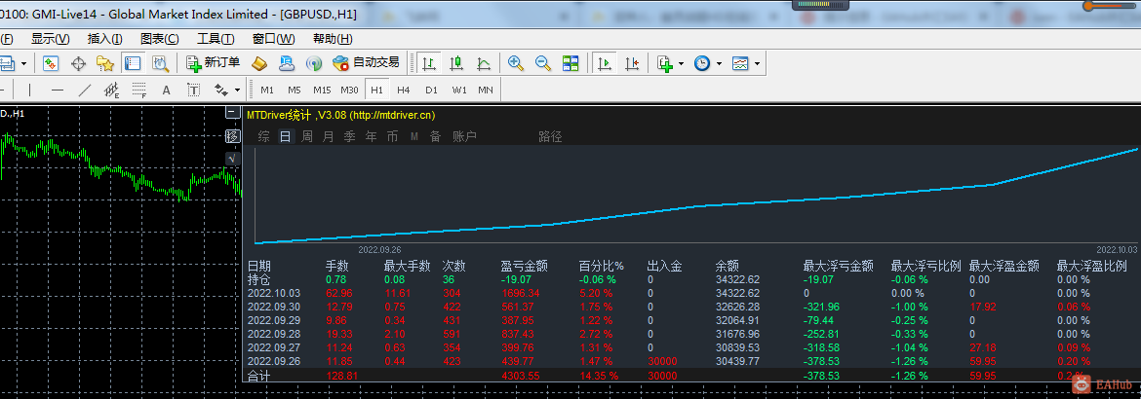Switch to M15 timeframe
1141x399 pixels.
click(322, 91)
